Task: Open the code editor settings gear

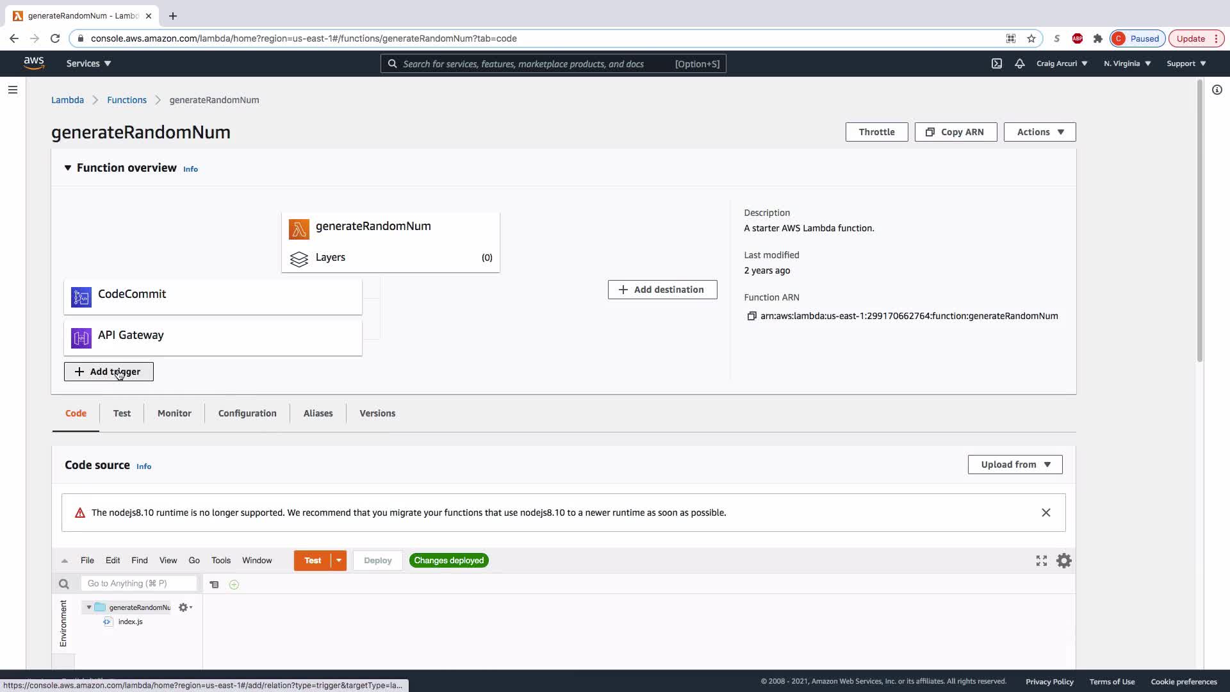Action: pyautogui.click(x=1064, y=561)
